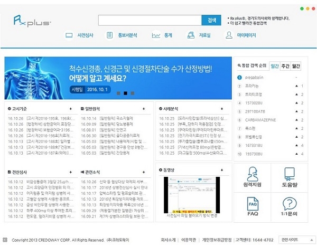317x246 pixels.
Task: Expand 일반원칙 section with plus icon
Action: (144, 109)
